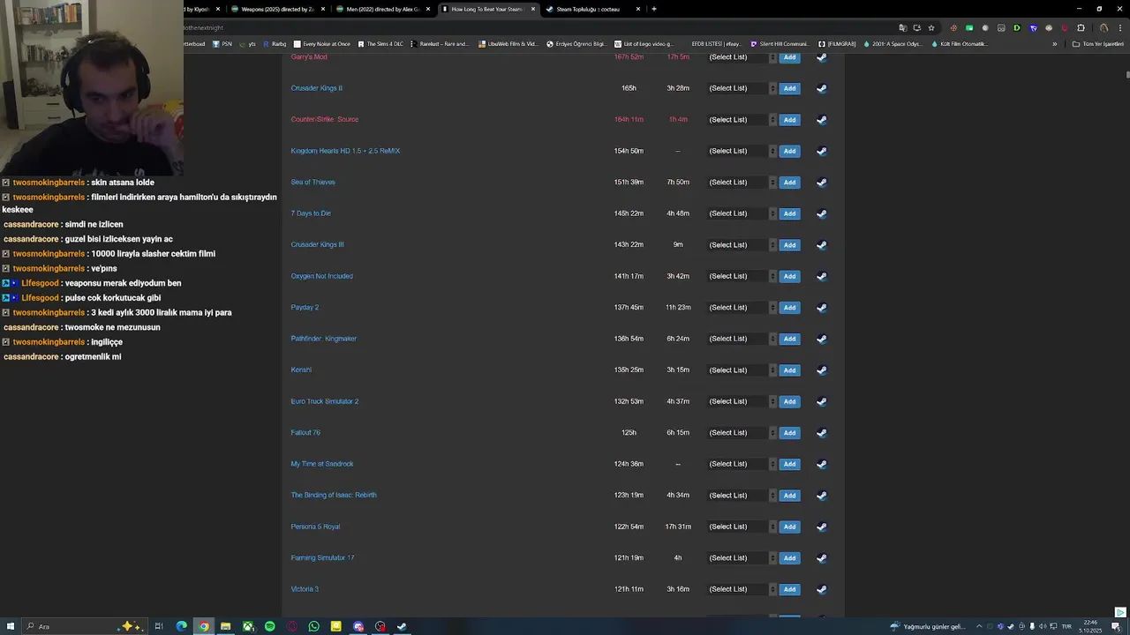The height and width of the screenshot is (635, 1130).
Task: Open the Rarbg bookmark
Action: tap(275, 43)
